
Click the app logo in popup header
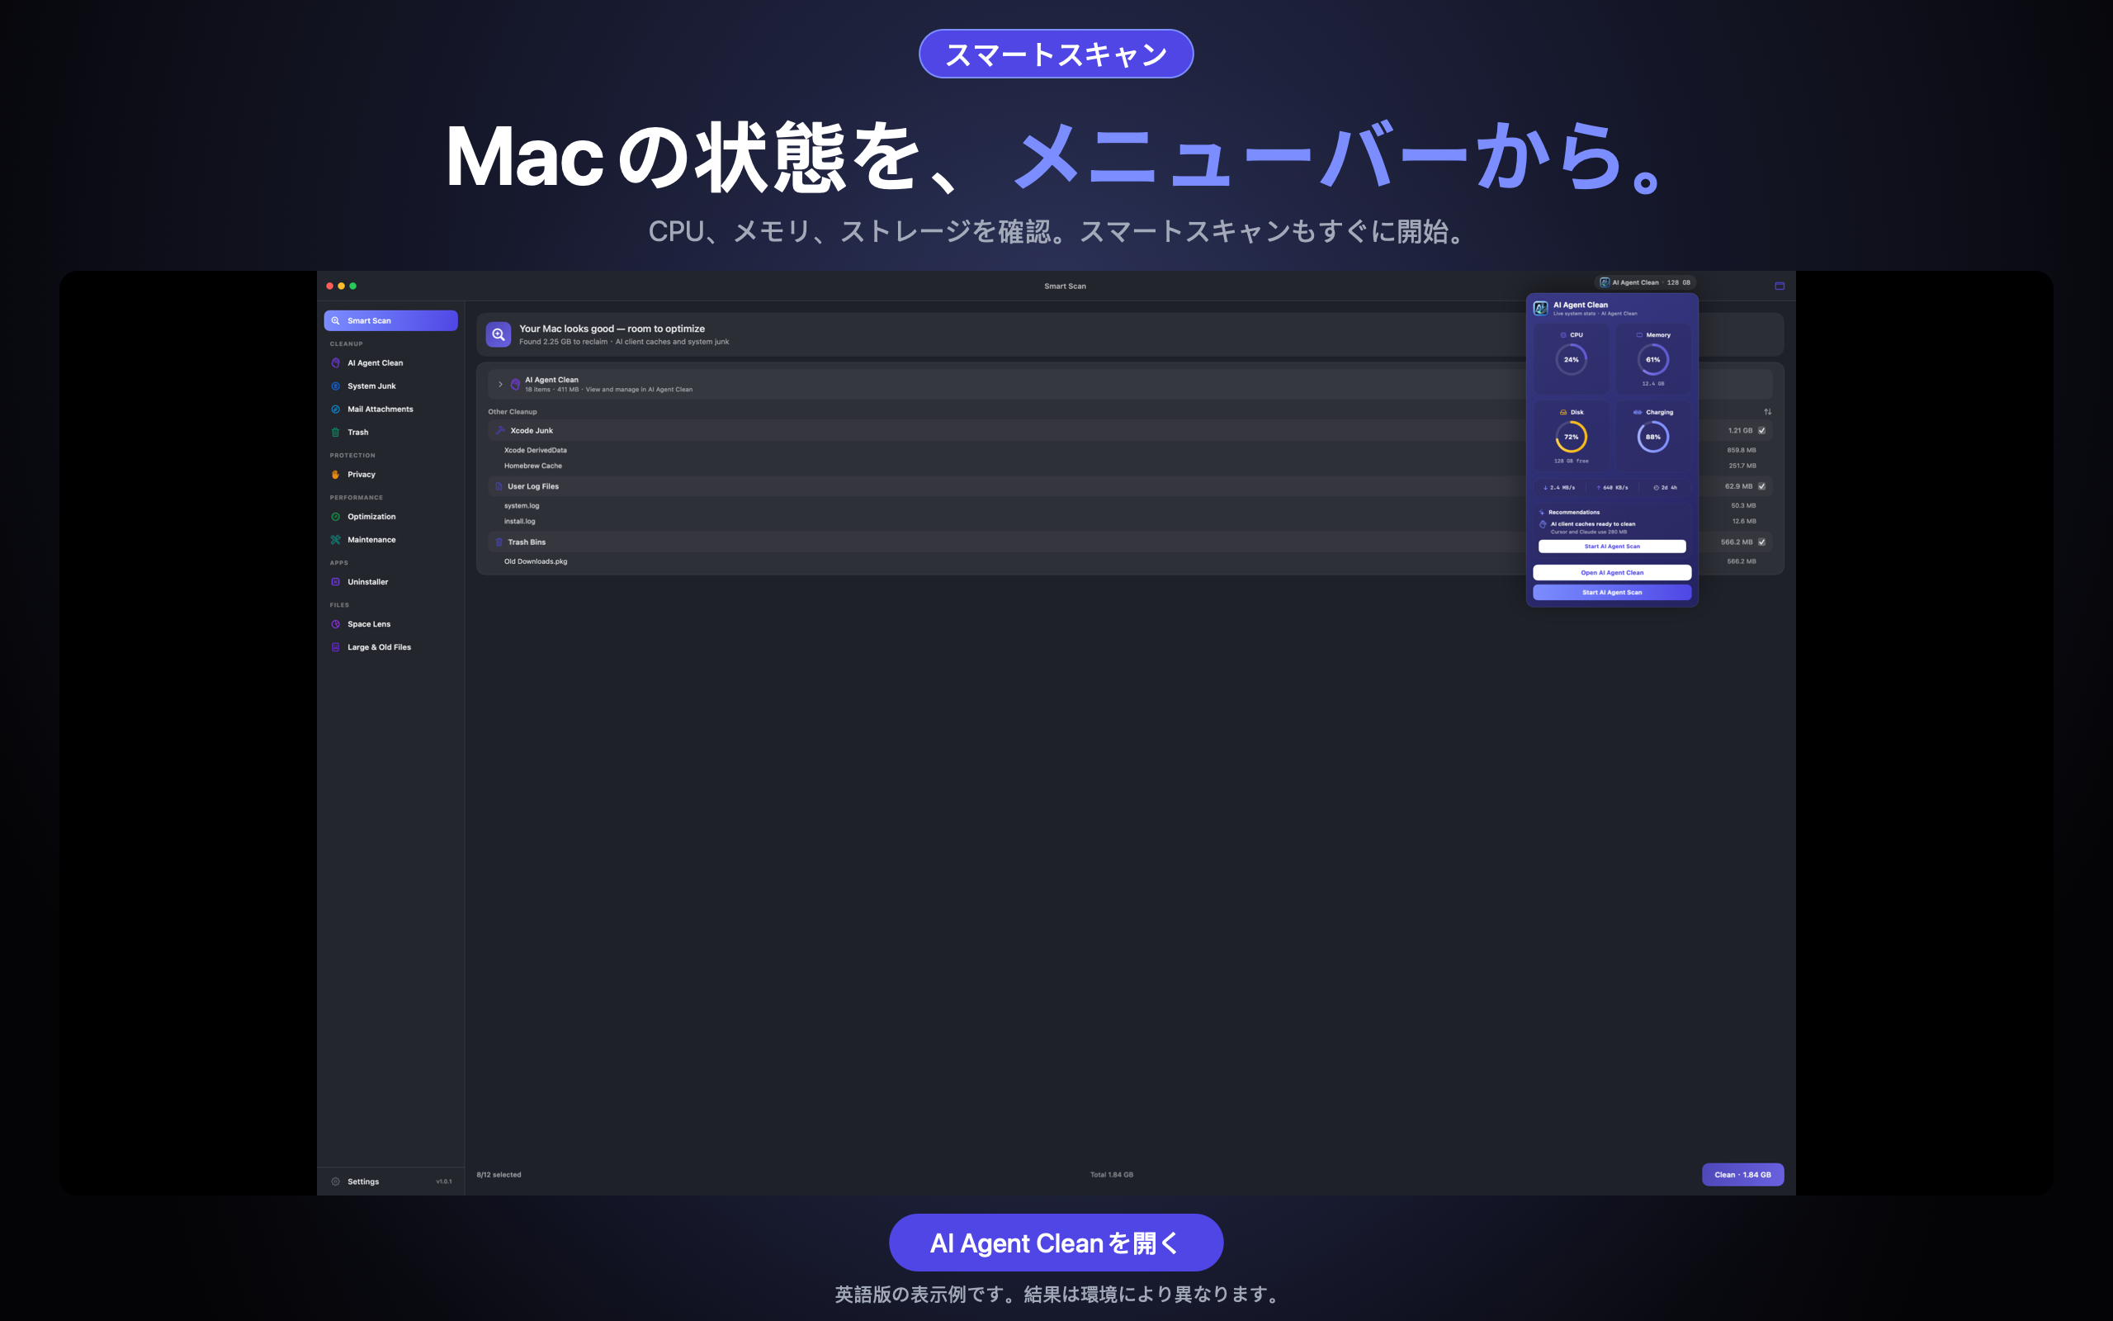(x=1541, y=307)
